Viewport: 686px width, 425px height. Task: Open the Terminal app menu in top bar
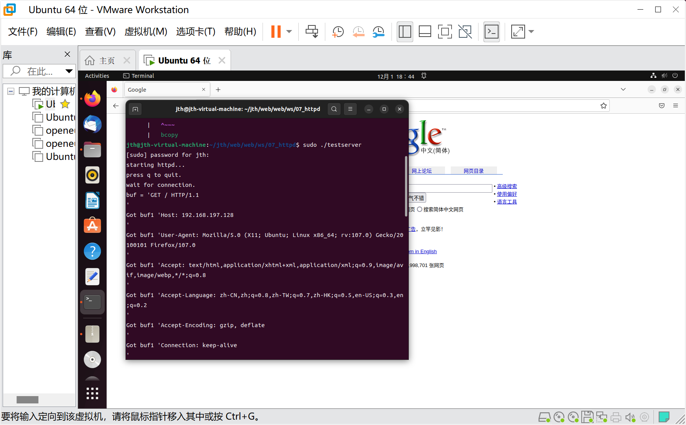tap(139, 76)
